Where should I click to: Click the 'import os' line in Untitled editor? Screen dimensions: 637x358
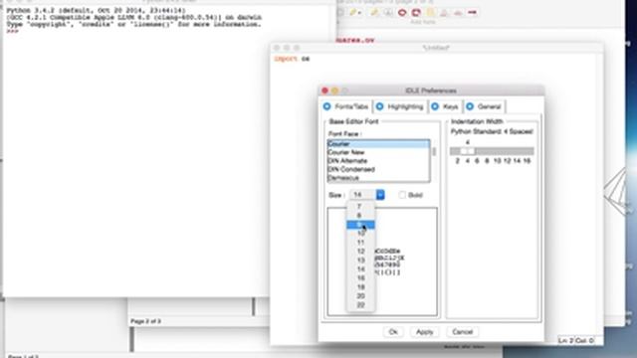(x=292, y=59)
